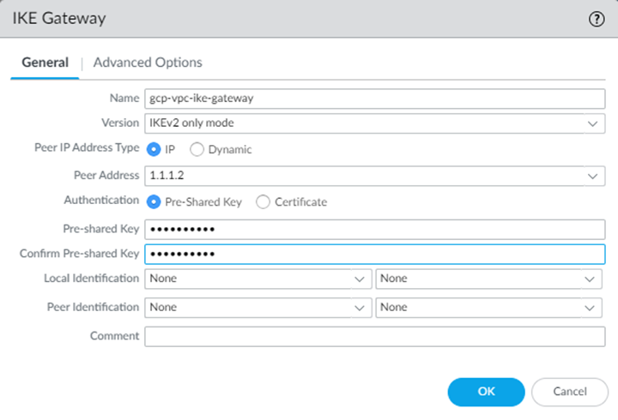The width and height of the screenshot is (618, 420).
Task: Choose Certificate authentication option
Action: point(263,202)
